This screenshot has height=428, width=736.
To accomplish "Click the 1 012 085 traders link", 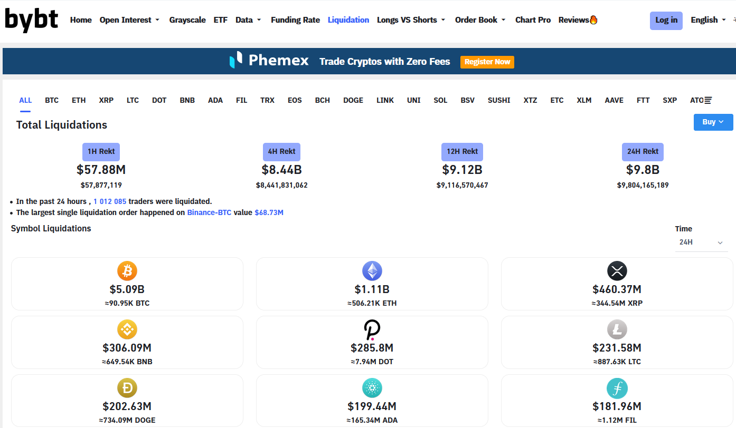I will [110, 201].
